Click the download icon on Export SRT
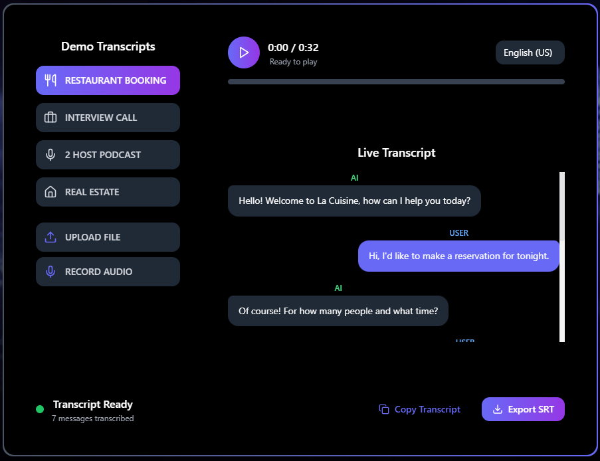The image size is (600, 461). (x=497, y=409)
